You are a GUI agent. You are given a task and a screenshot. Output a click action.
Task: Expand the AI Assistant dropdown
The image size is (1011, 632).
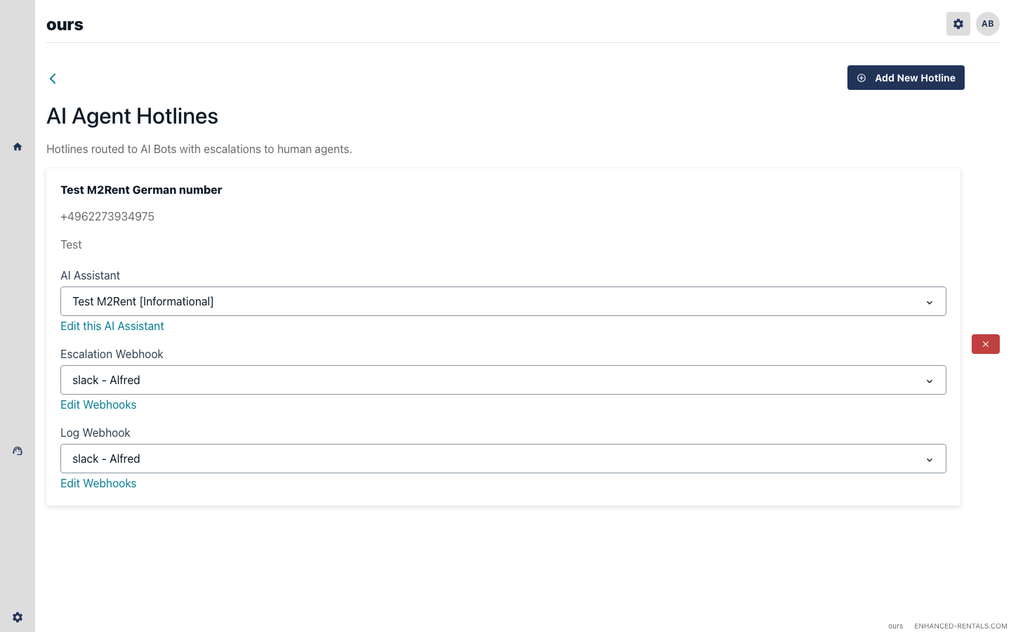tap(503, 301)
